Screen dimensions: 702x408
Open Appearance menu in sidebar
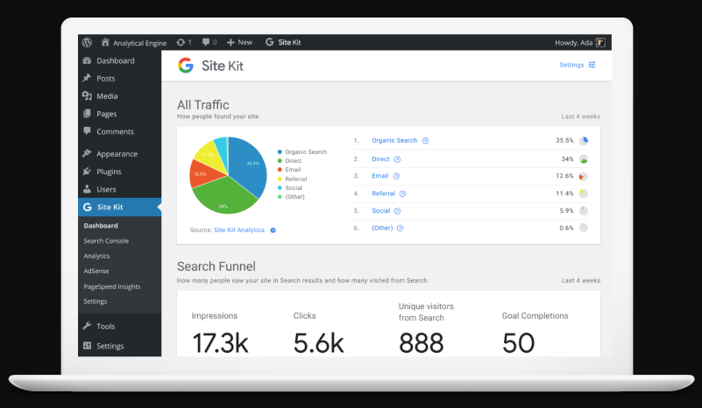(119, 154)
